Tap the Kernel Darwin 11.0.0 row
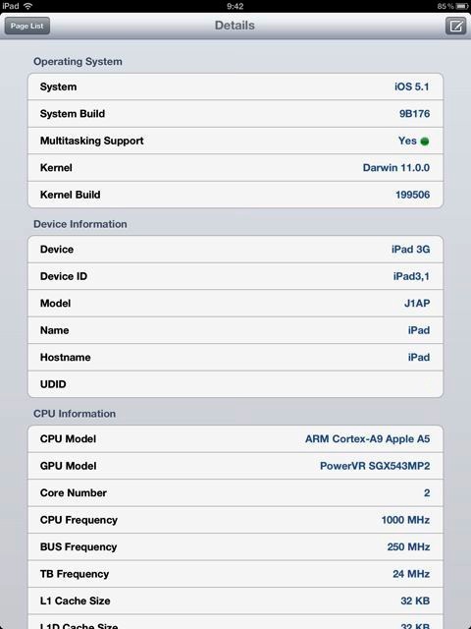471x629 pixels. click(235, 168)
